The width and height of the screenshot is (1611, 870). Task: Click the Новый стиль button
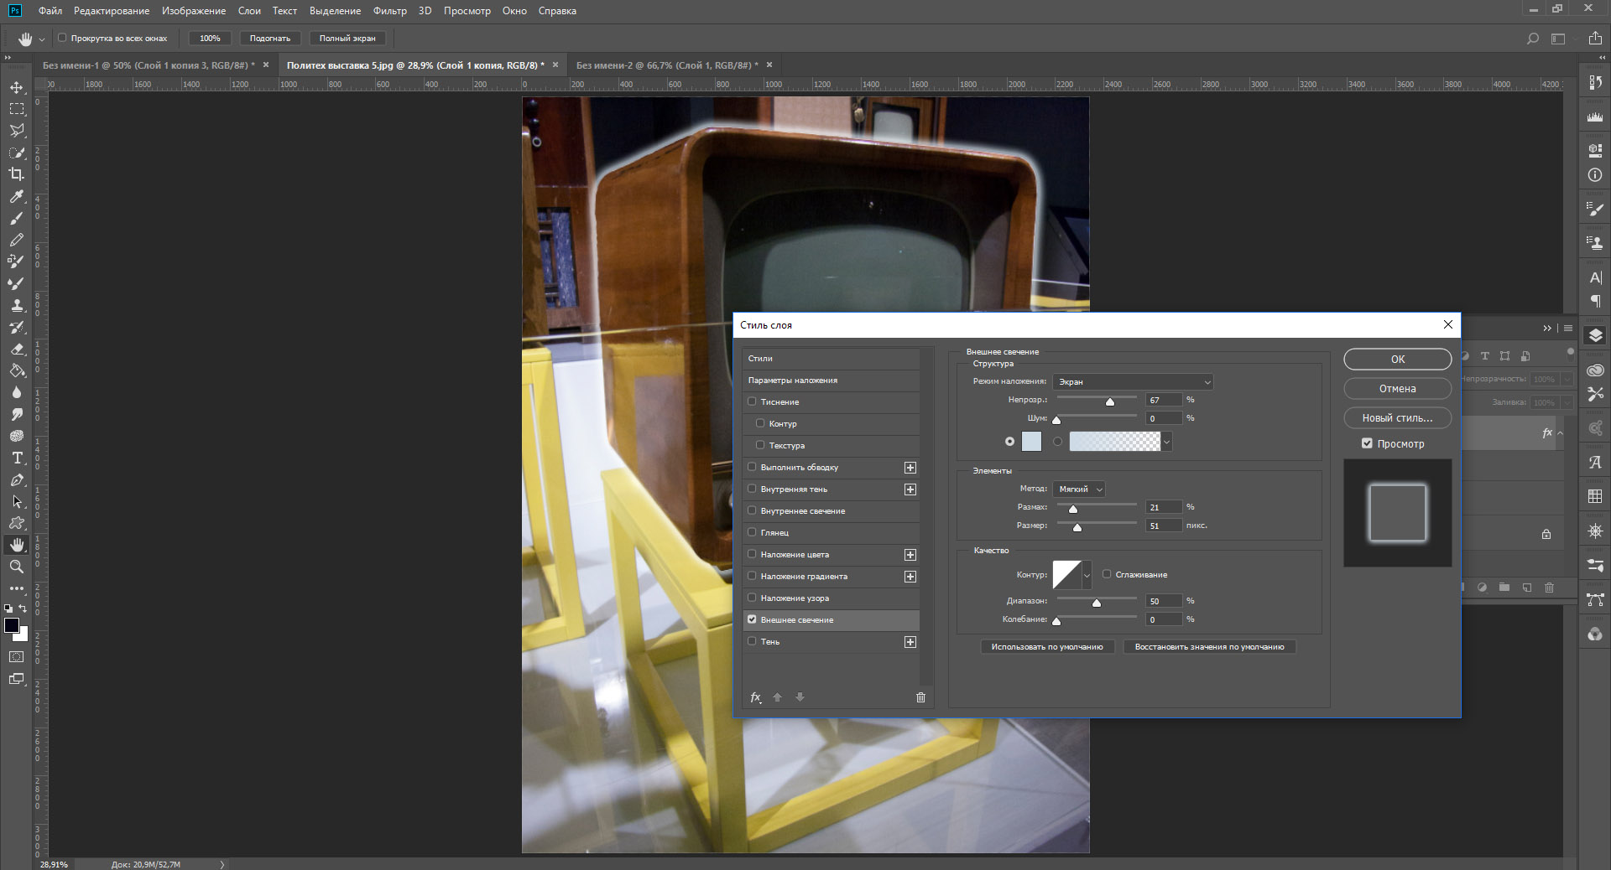pyautogui.click(x=1397, y=417)
